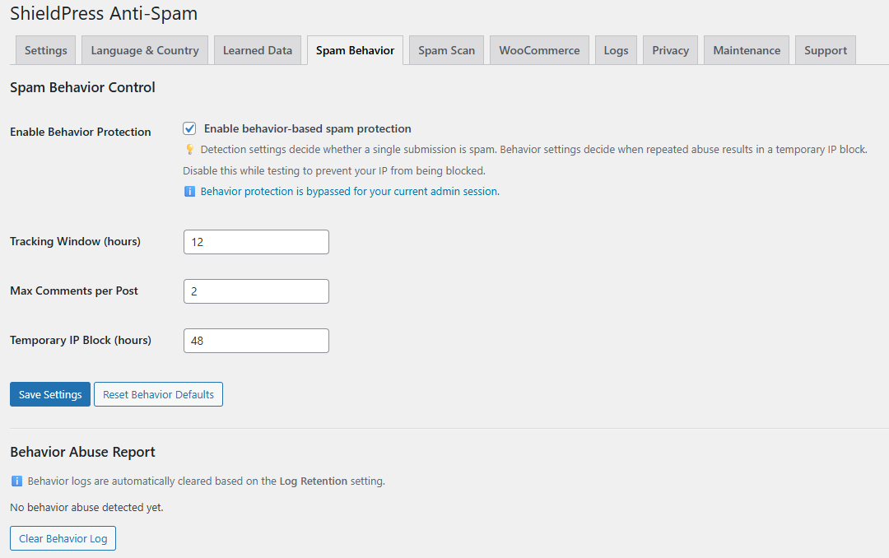
Task: Click Reset Behavior Defaults
Action: [158, 394]
